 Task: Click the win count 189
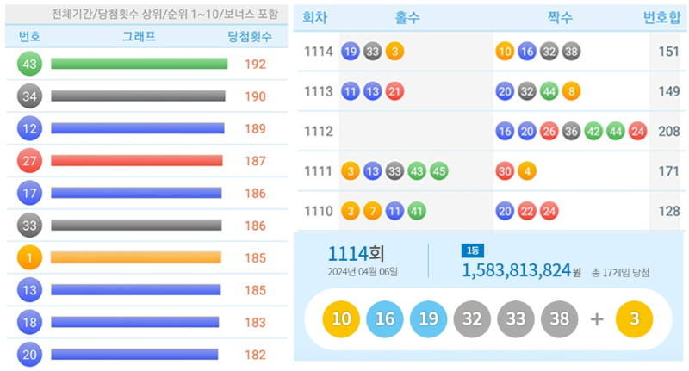[x=255, y=129]
